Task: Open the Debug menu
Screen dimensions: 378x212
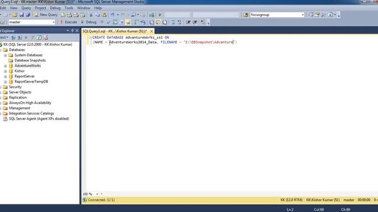Action: pyautogui.click(x=55, y=8)
